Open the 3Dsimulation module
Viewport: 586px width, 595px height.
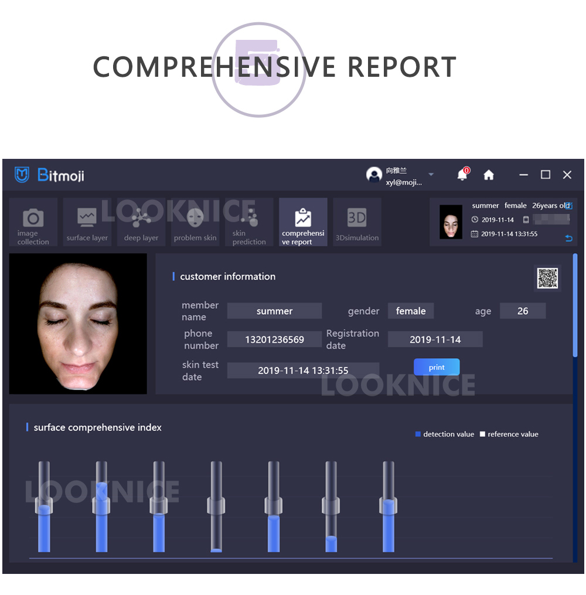[357, 222]
